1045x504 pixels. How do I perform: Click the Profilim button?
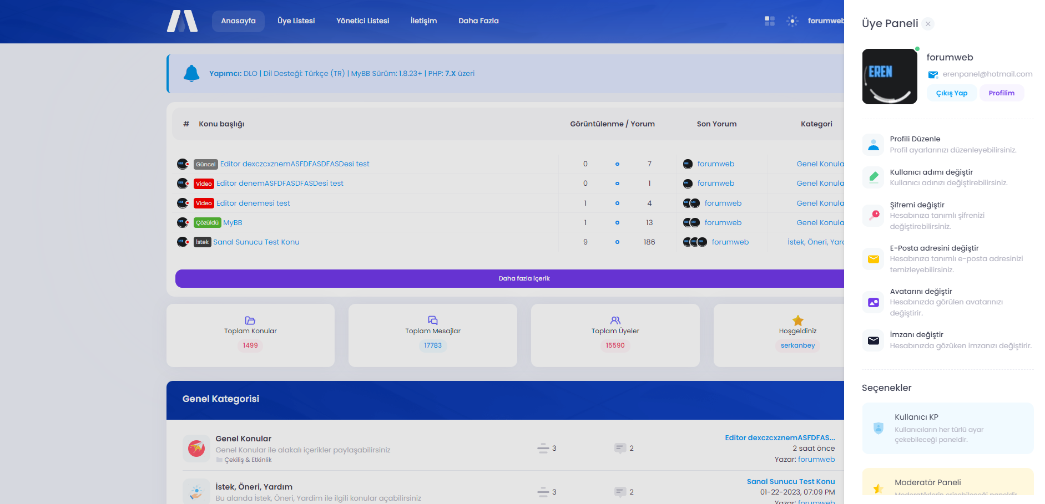coord(1001,93)
